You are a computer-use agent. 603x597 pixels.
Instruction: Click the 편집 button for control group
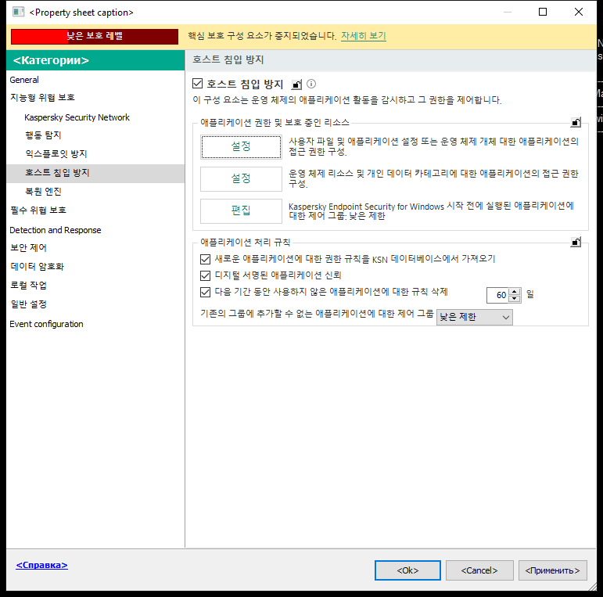tap(241, 210)
